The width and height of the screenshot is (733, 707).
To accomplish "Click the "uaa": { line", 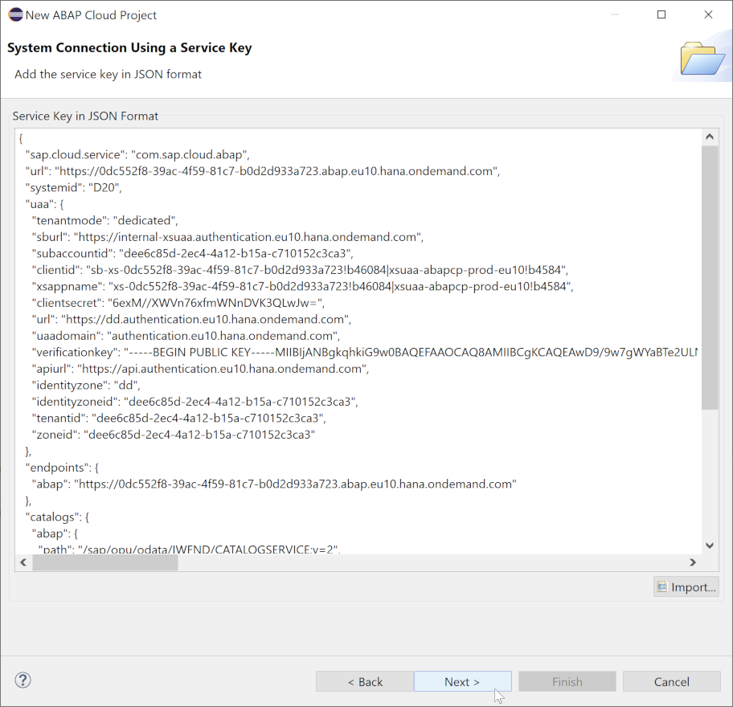I will click(44, 204).
